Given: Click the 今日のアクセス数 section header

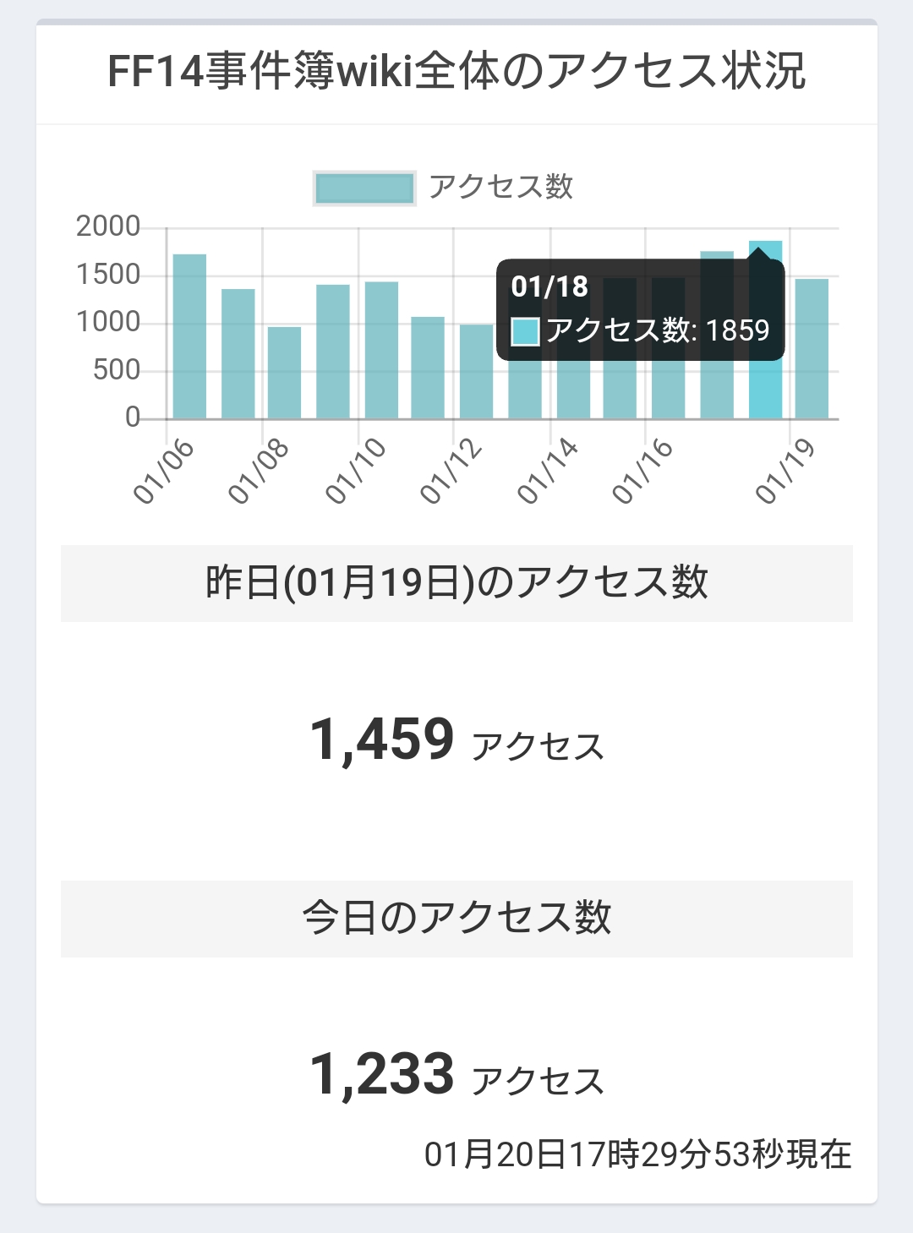Looking at the screenshot, I should click(456, 919).
